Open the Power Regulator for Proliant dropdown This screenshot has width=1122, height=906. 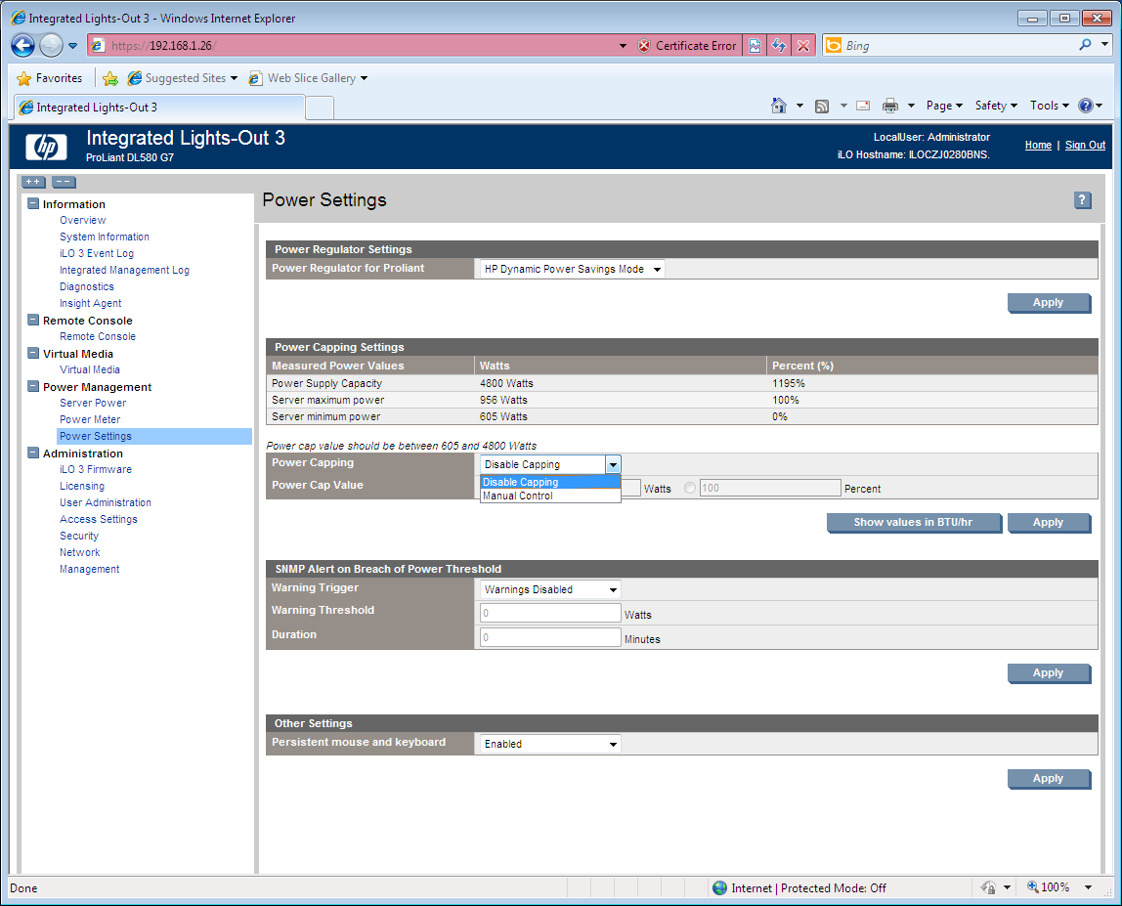571,269
